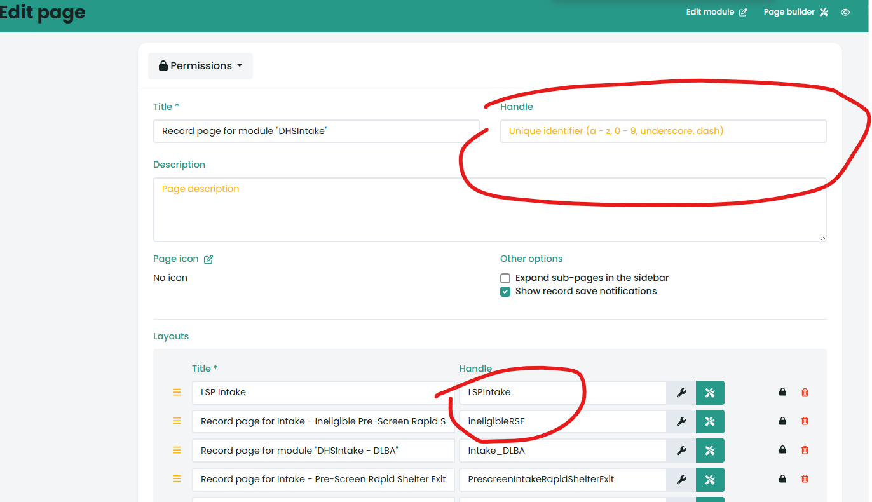
Task: Open wrench settings for Intake_DLBA layout
Action: pyautogui.click(x=681, y=451)
